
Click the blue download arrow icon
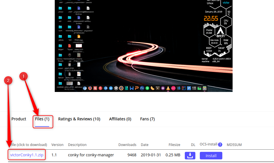click(190, 155)
